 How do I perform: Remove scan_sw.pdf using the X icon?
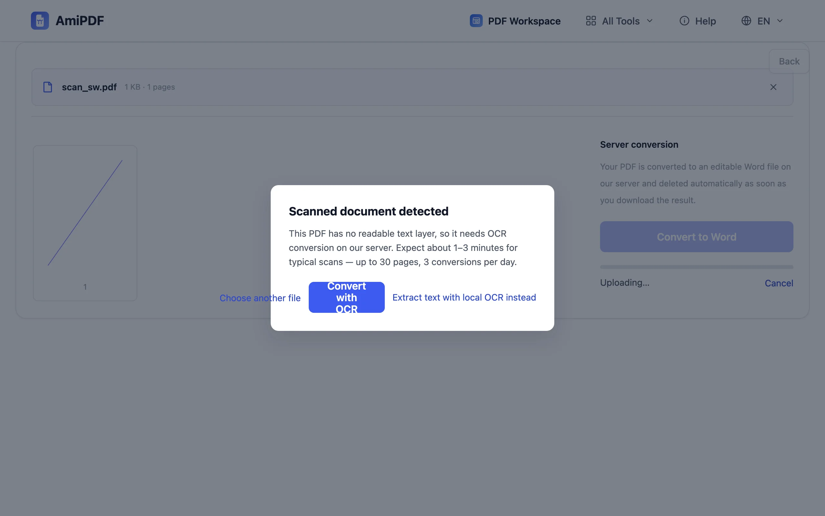click(x=773, y=87)
